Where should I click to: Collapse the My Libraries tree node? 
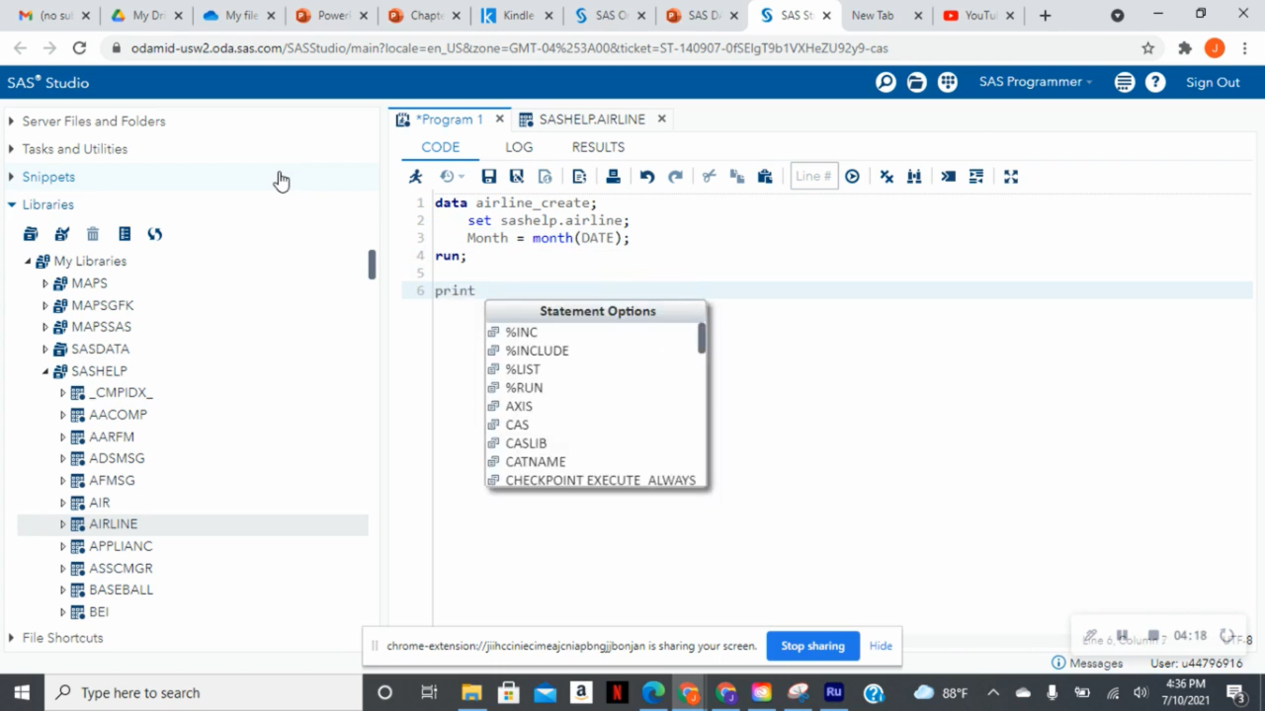[28, 262]
